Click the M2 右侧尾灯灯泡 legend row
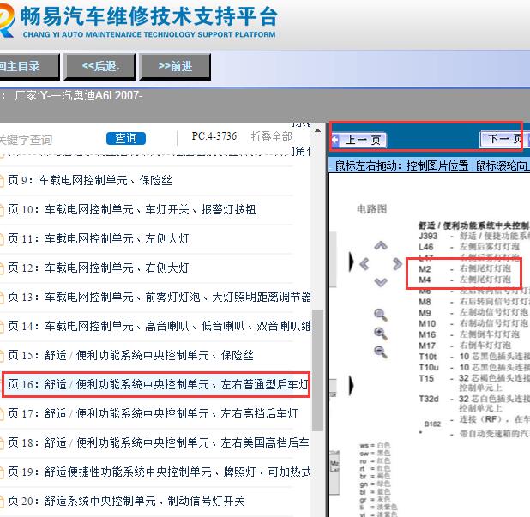The image size is (530, 517). [x=465, y=269]
